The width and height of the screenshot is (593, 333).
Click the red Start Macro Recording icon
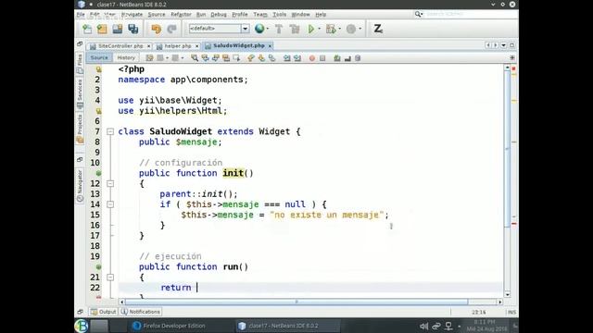(312, 58)
